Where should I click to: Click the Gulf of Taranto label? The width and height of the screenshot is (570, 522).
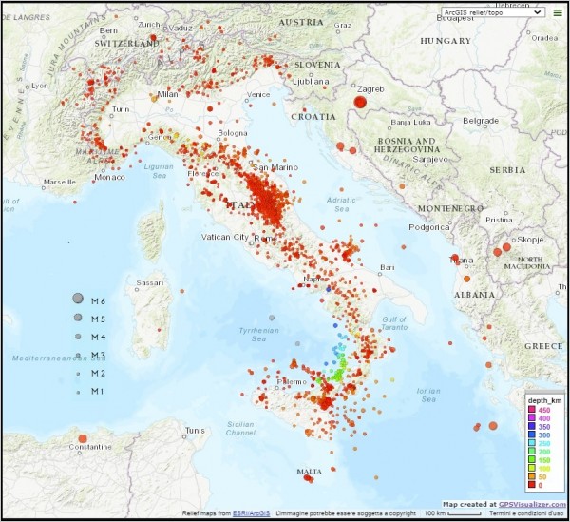394,323
